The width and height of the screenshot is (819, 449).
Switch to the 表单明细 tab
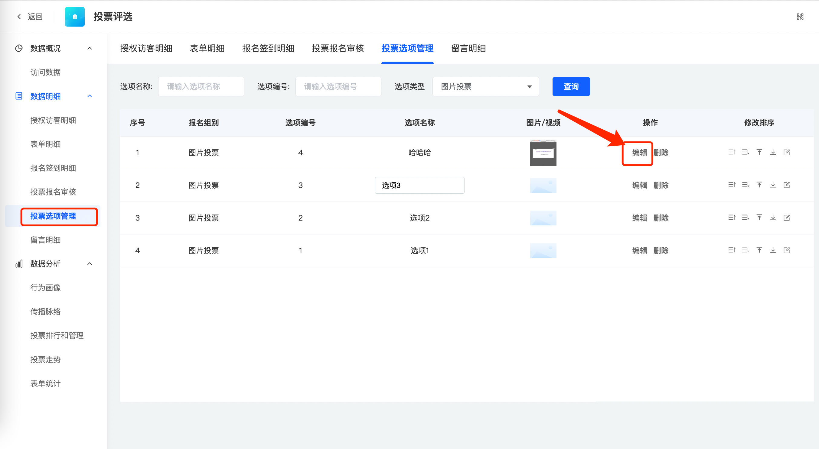click(207, 48)
